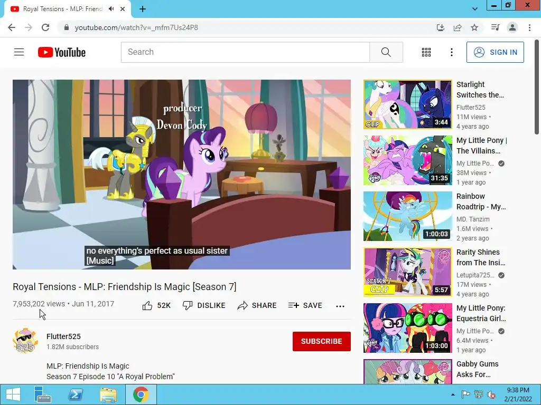Mute the tab via speaker icon
The width and height of the screenshot is (541, 405).
[111, 9]
